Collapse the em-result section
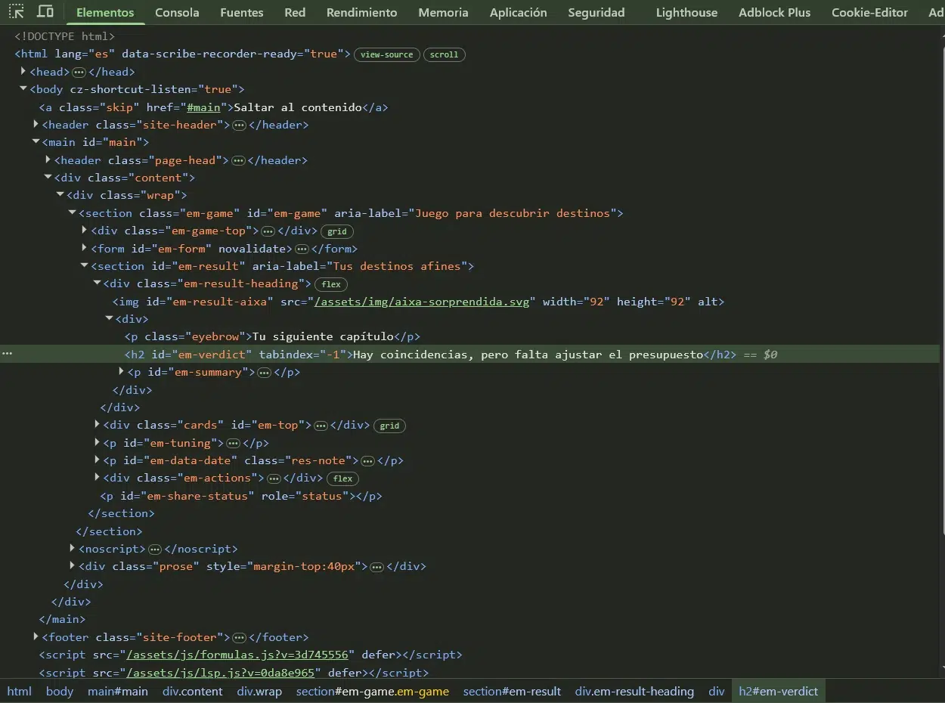 (x=85, y=265)
